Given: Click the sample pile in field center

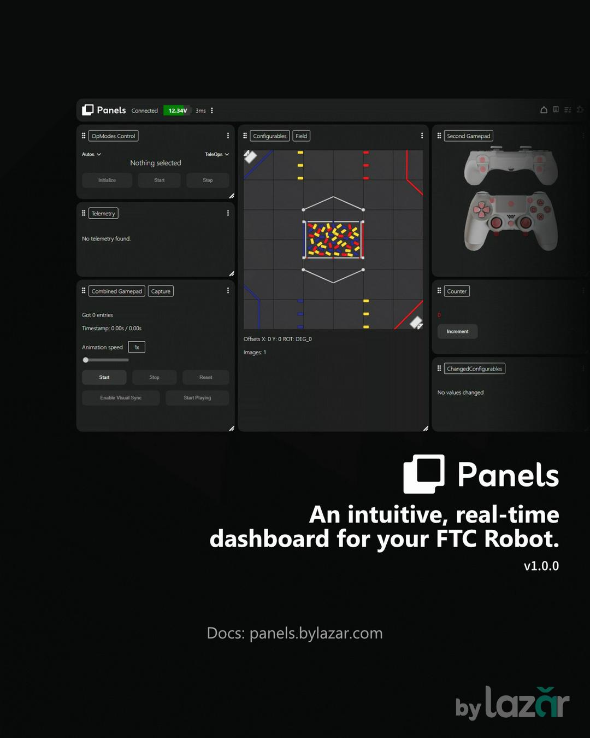Looking at the screenshot, I should coord(333,239).
